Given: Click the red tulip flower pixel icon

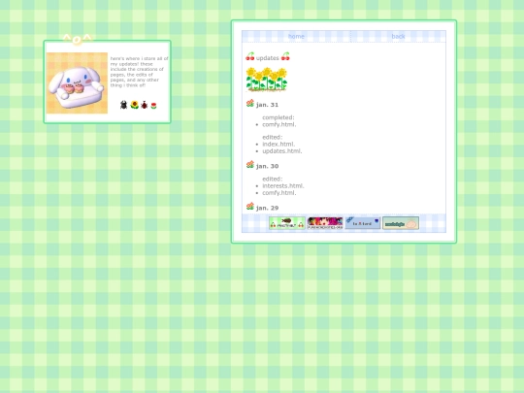Looking at the screenshot, I should pos(153,106).
